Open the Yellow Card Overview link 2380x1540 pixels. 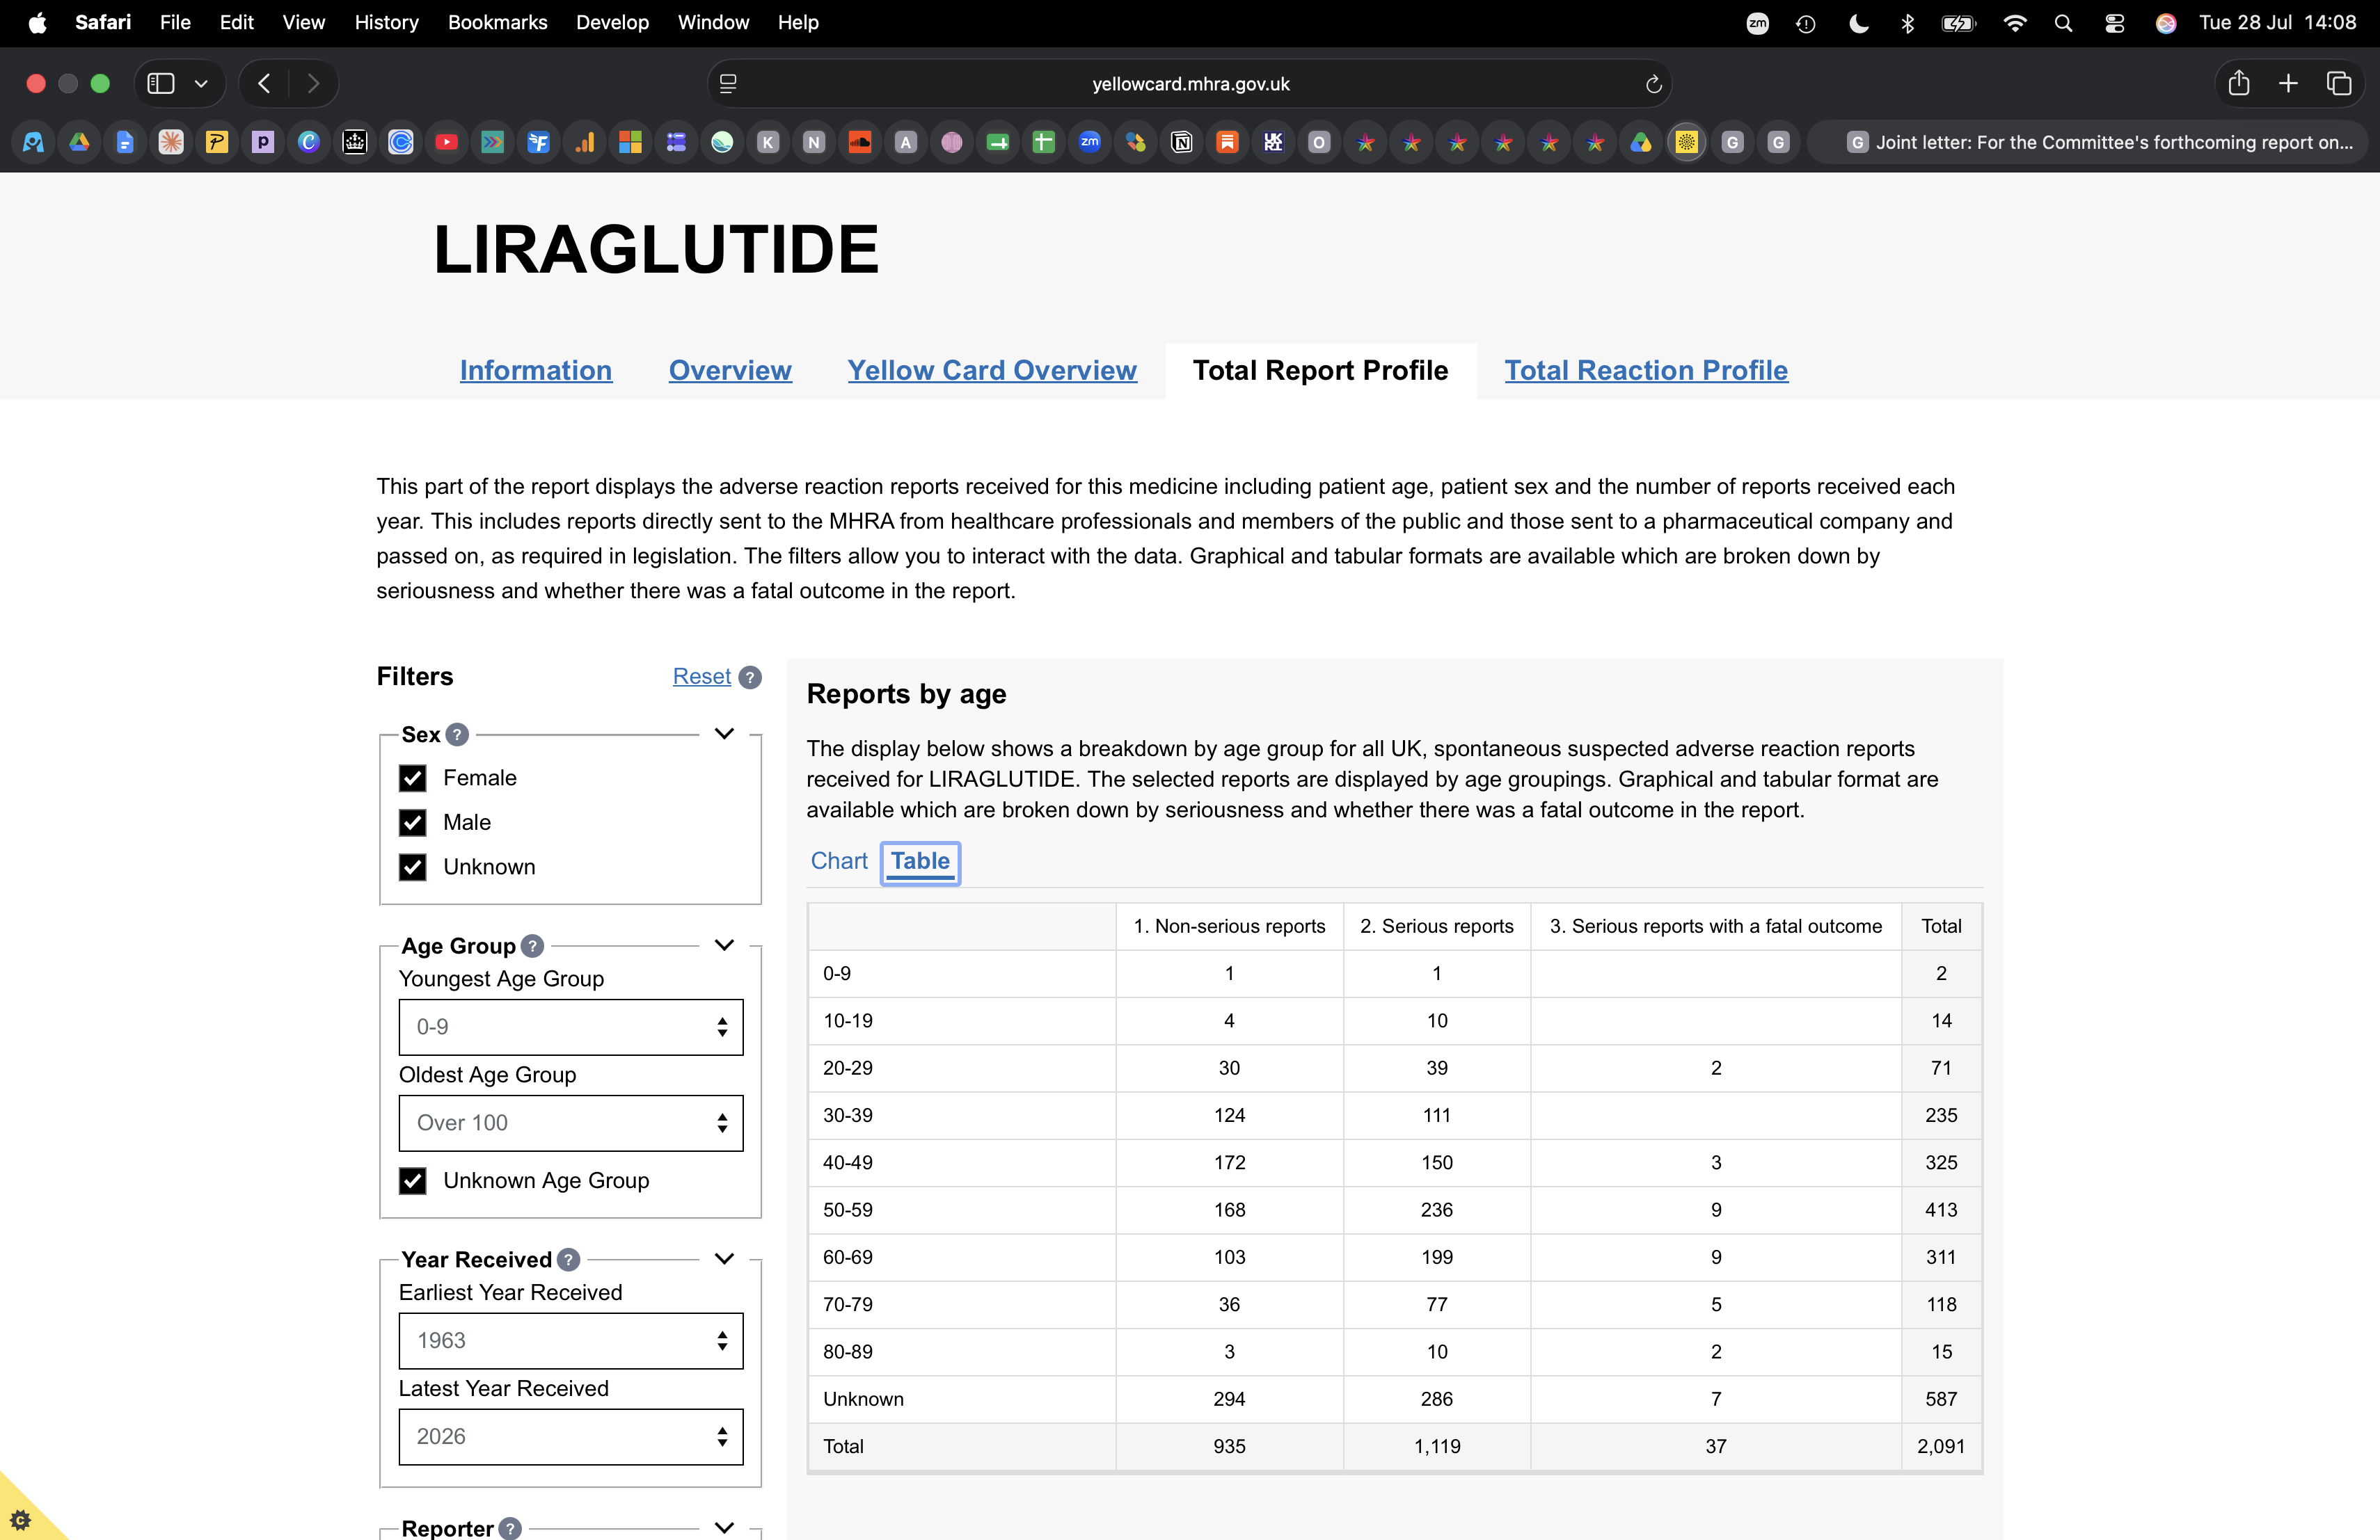[x=992, y=370]
